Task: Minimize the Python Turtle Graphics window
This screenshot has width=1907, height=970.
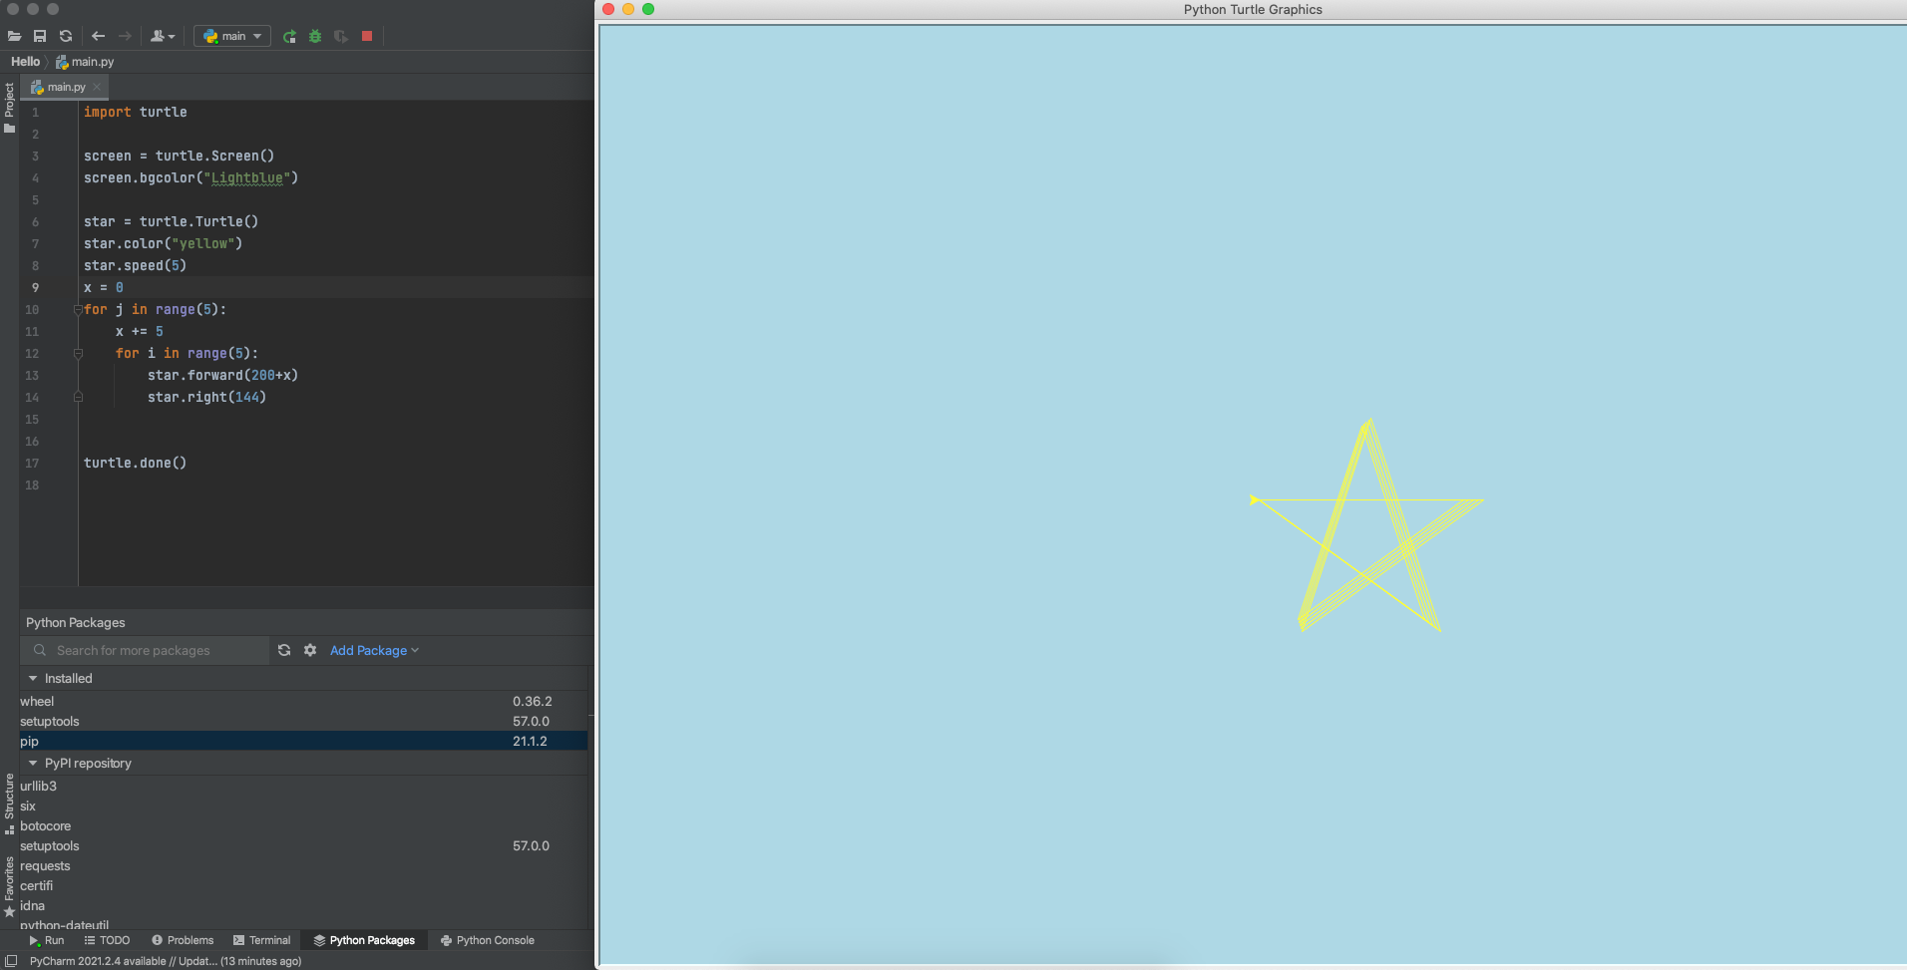Action: [628, 9]
